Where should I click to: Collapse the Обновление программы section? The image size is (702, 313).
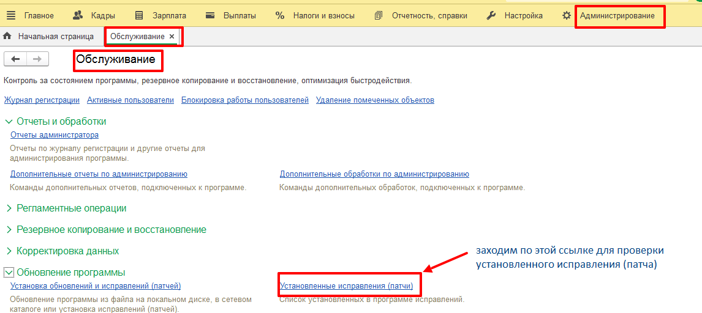[x=9, y=272]
